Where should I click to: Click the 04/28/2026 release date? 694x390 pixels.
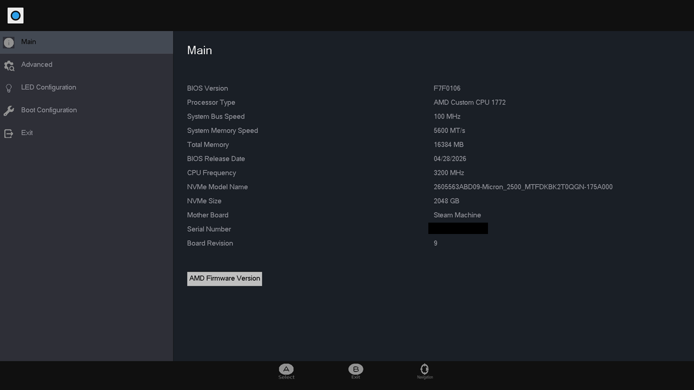449,159
